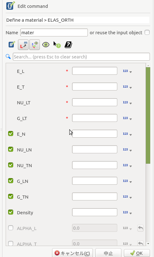Reset ALPHA_L with its undo arrow

coord(141,228)
